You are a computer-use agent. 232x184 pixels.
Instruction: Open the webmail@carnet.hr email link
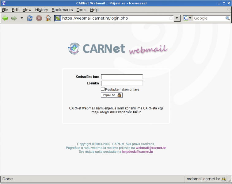tap(151, 148)
